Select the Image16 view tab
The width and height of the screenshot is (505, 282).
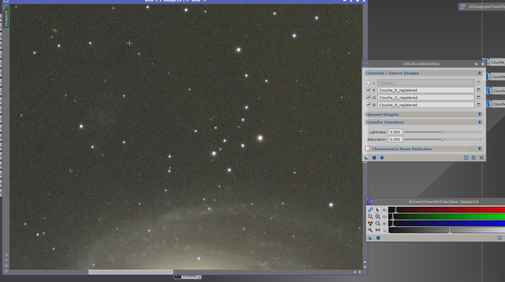(x=6, y=18)
